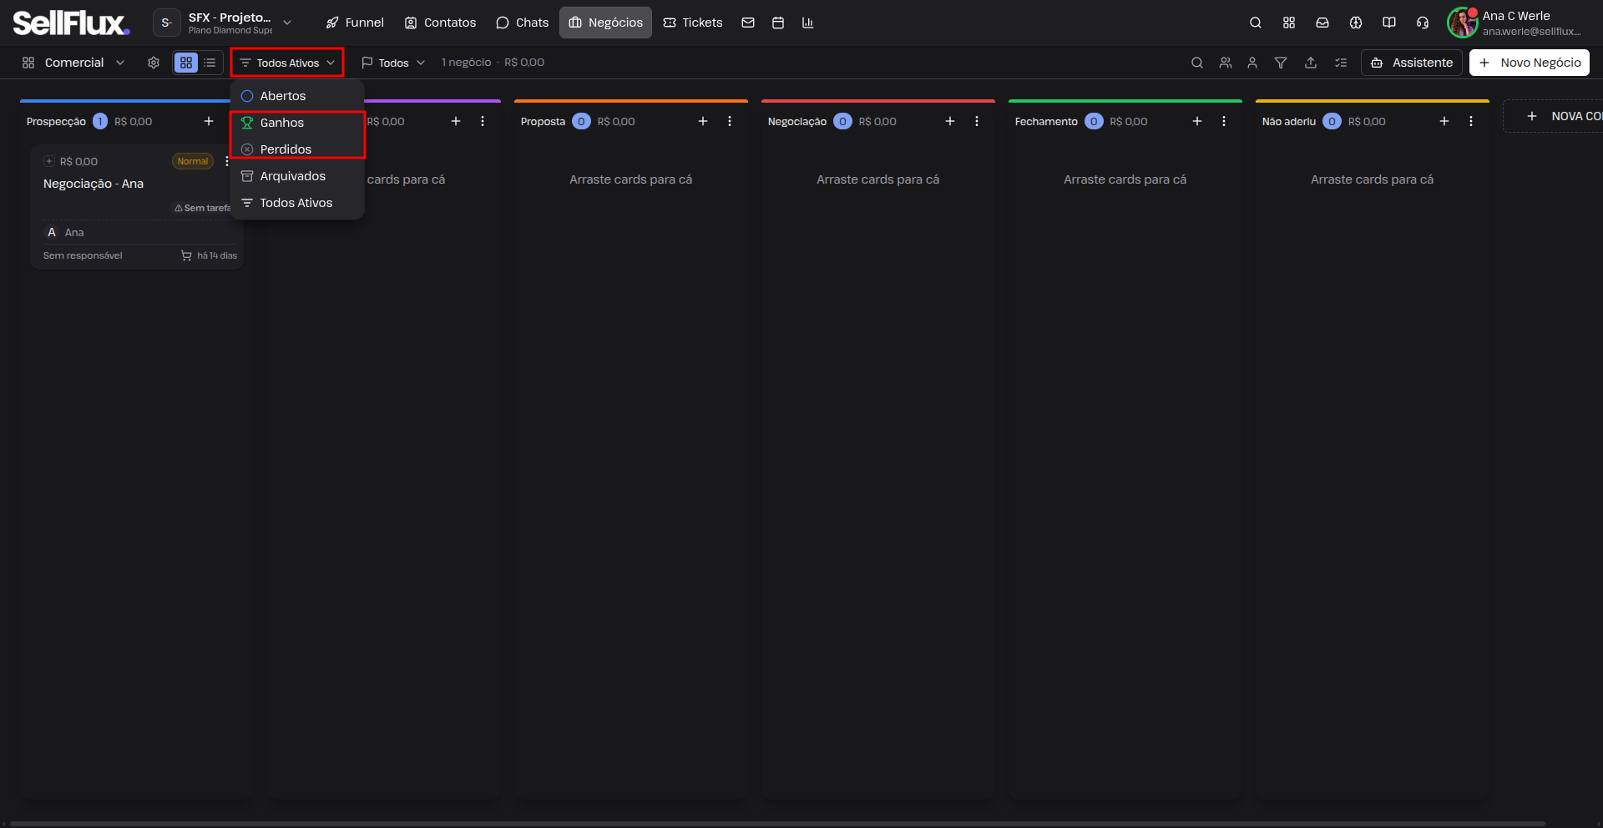Click the Novo Negócio button
The height and width of the screenshot is (828, 1603).
click(x=1530, y=63)
